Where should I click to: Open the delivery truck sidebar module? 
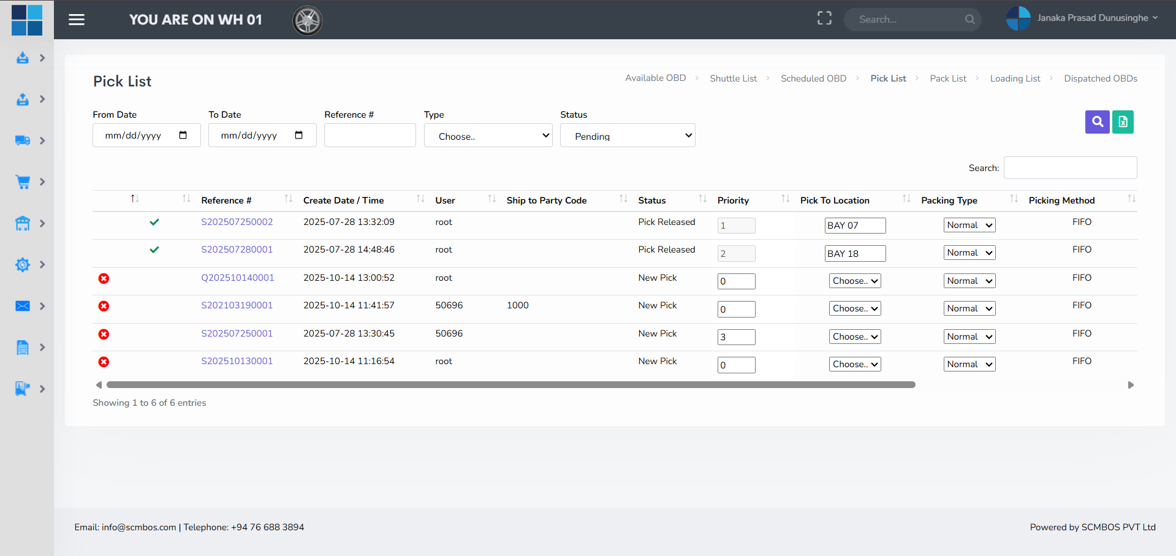pyautogui.click(x=23, y=140)
